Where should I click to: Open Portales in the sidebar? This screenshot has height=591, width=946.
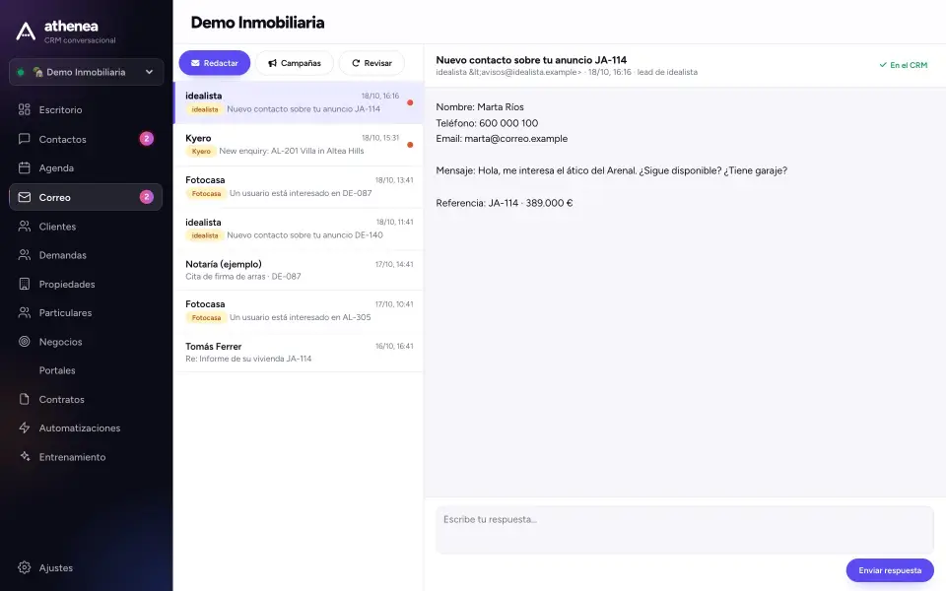coord(86,370)
